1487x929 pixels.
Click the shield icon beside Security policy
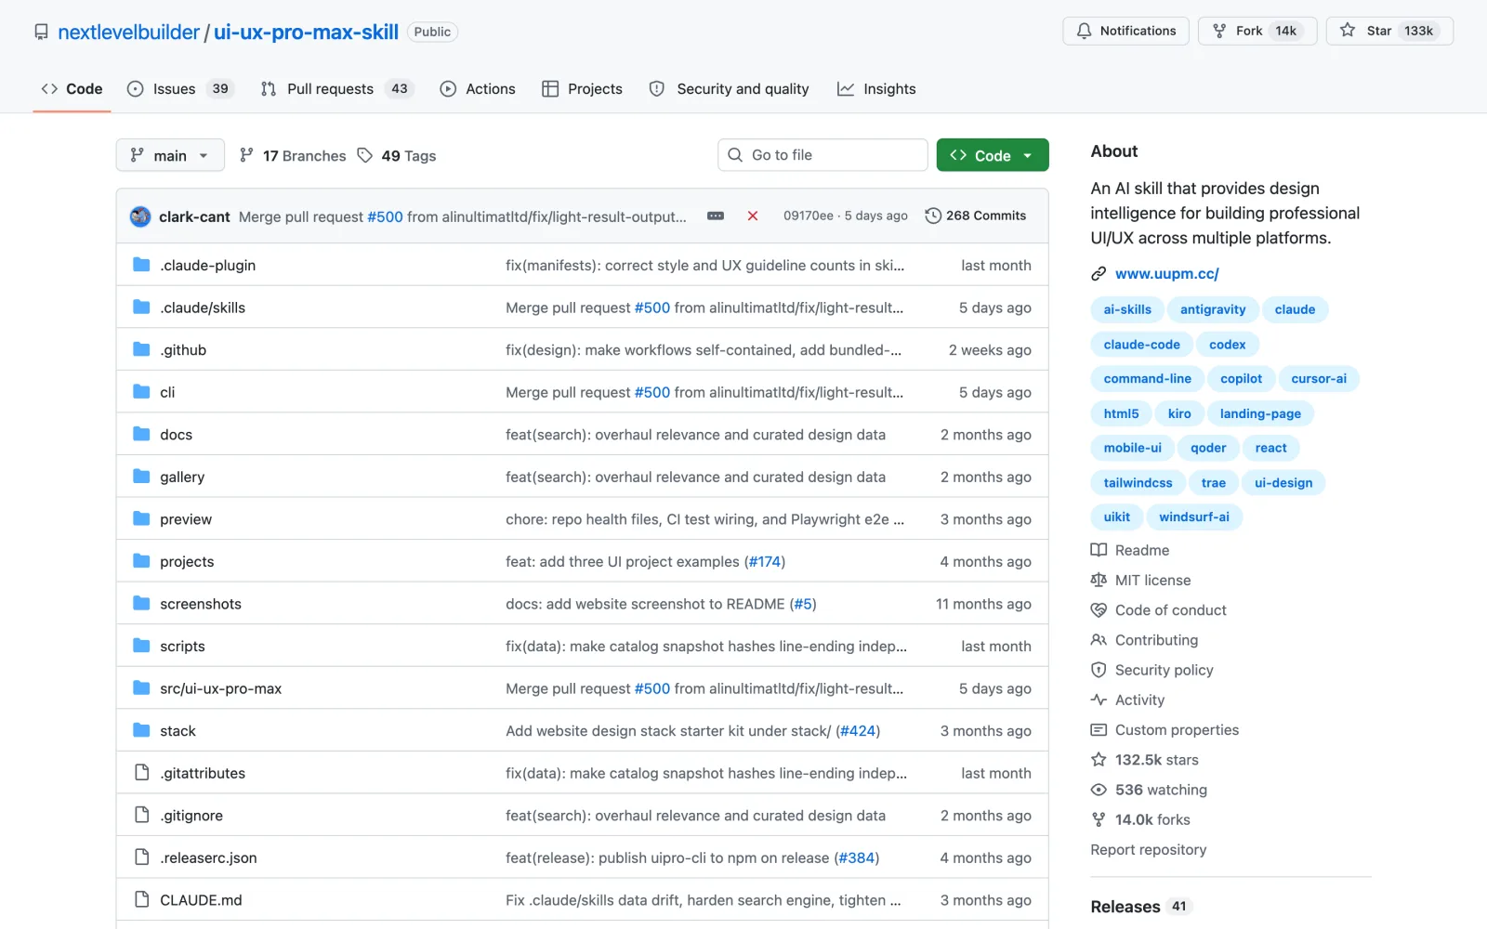(x=1099, y=670)
